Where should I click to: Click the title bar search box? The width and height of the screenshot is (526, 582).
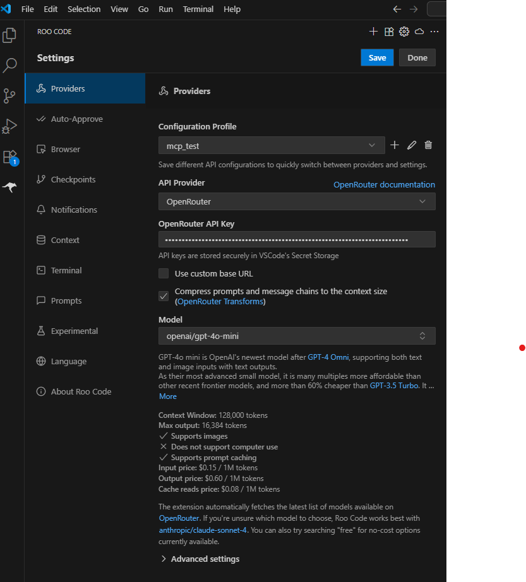(x=436, y=9)
